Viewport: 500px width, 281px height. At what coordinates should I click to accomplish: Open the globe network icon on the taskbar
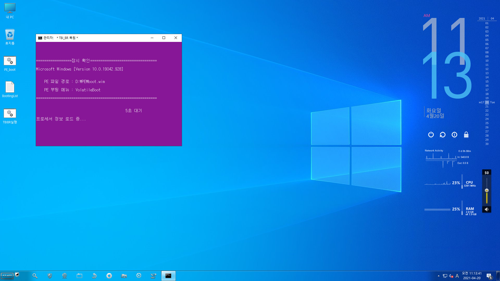click(65, 276)
